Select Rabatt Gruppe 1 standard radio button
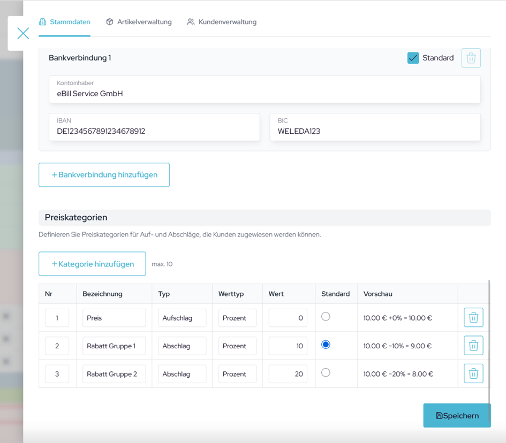506x443 pixels. coord(326,345)
